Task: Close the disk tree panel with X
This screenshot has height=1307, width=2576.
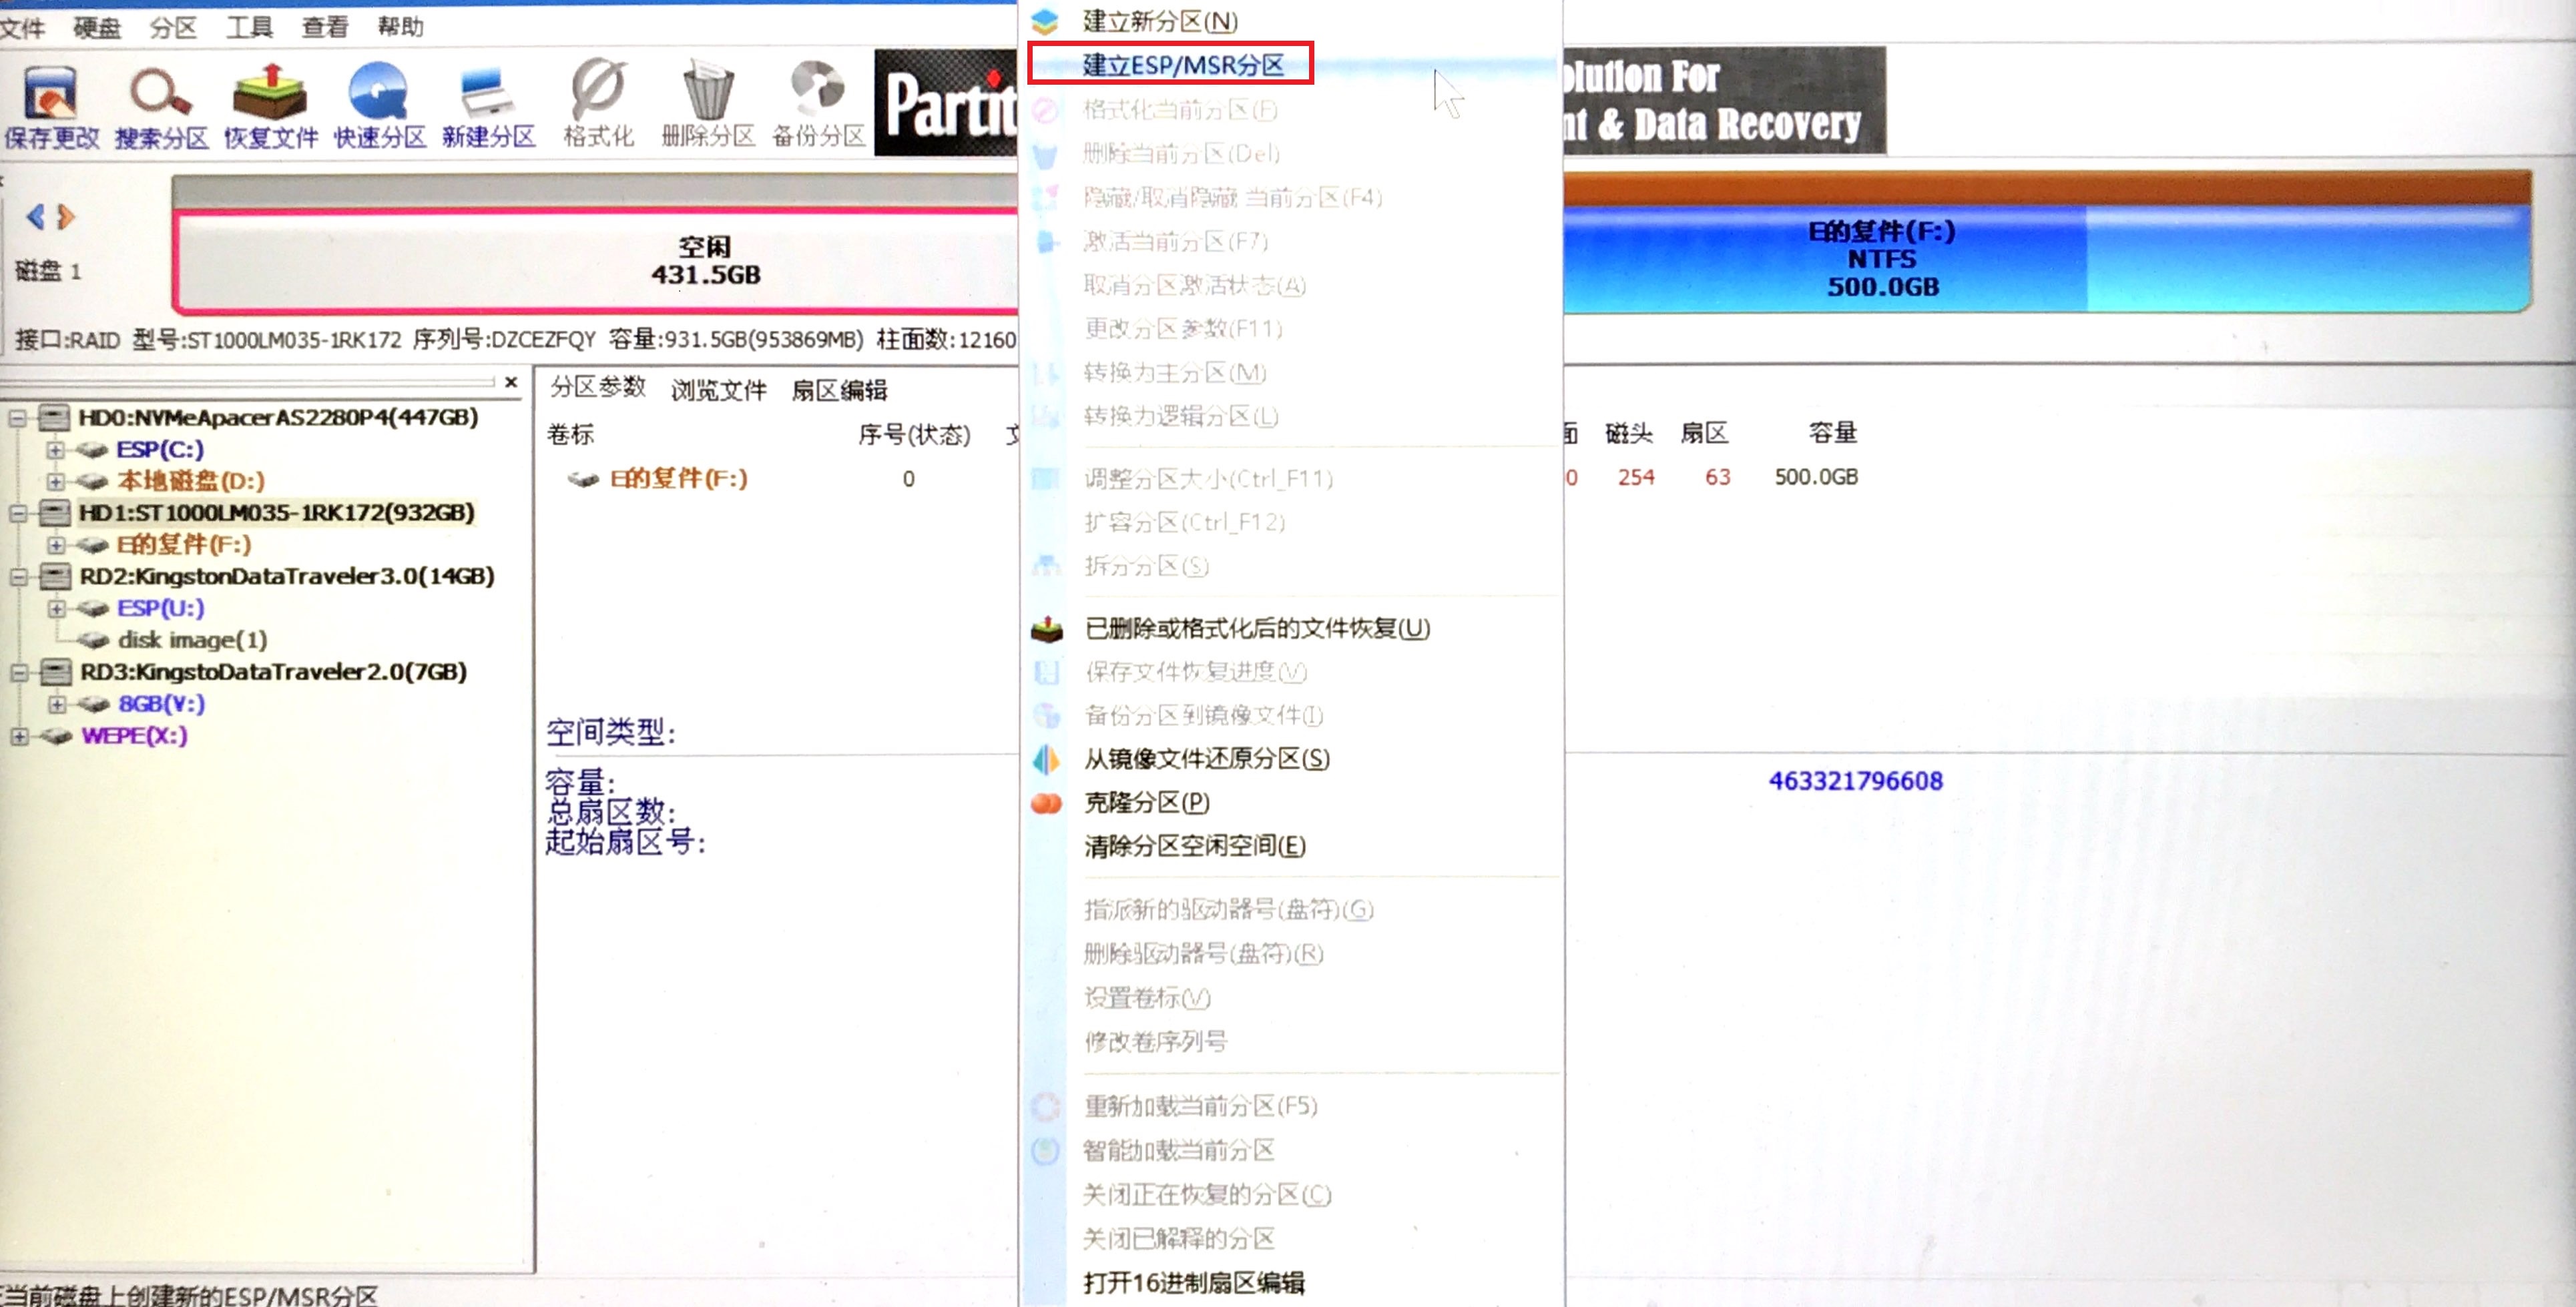Action: pos(511,383)
